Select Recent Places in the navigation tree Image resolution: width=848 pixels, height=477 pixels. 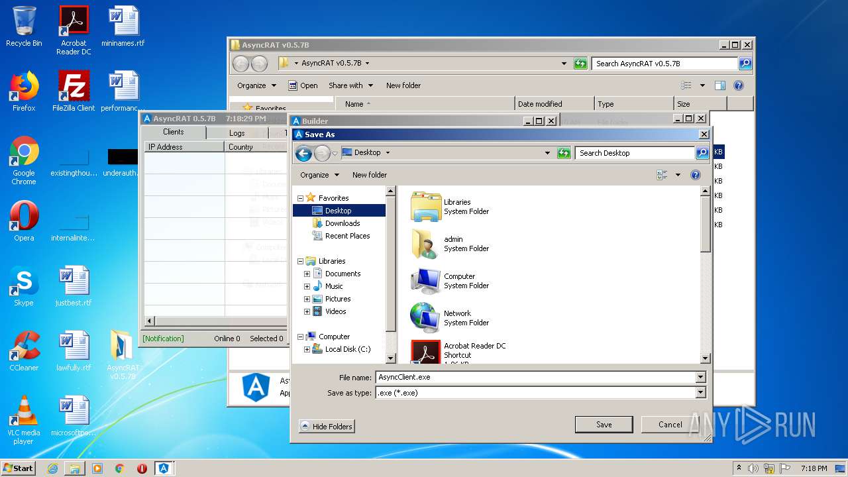347,236
